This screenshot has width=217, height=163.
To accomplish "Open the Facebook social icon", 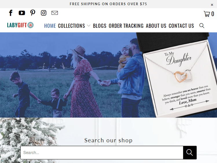I will click(11, 13).
